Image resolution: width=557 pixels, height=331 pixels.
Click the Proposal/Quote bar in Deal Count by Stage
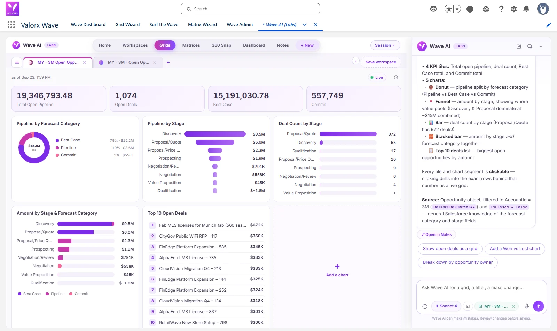tap(348, 134)
